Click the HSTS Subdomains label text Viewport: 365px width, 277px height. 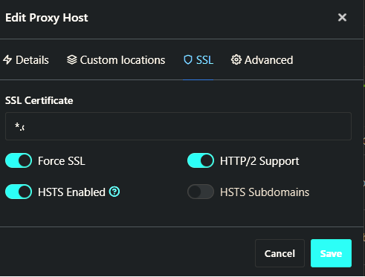(x=265, y=192)
